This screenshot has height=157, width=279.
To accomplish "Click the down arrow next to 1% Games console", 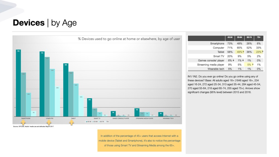I will click(243, 61).
